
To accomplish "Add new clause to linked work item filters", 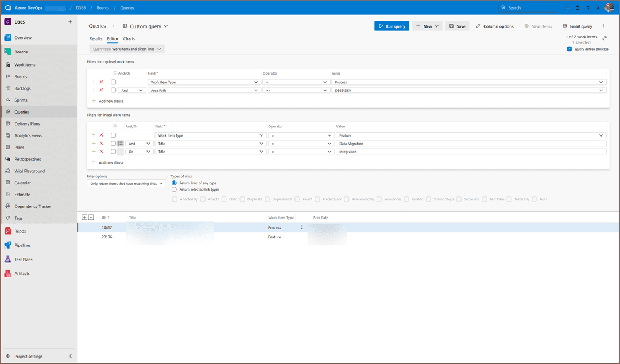I will (x=107, y=162).
